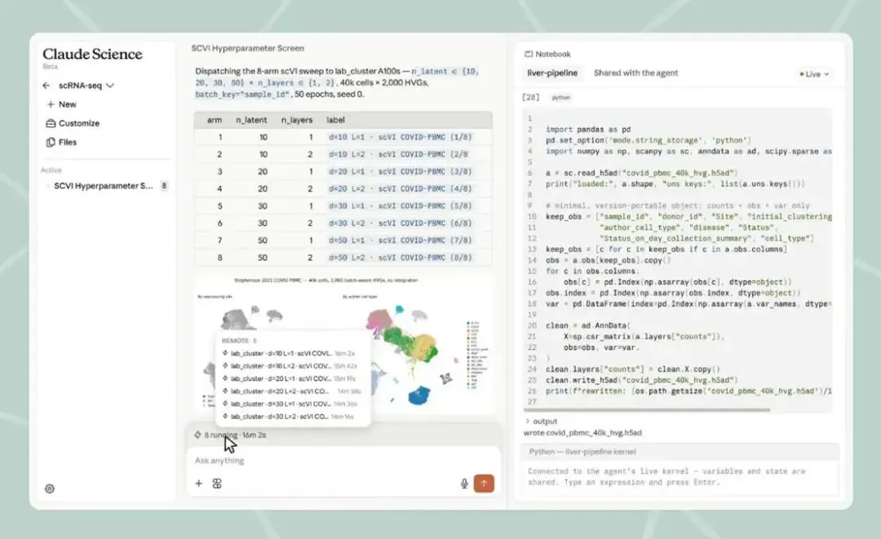The image size is (881, 539).
Task: Click label d=30 L=2 scVI COVID-PBMC (6/8)
Action: click(400, 223)
